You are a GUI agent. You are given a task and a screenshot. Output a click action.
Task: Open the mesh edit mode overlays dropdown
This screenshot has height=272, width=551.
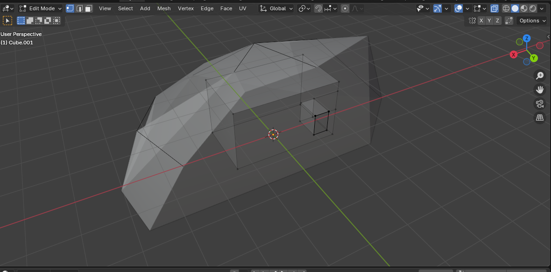480,8
